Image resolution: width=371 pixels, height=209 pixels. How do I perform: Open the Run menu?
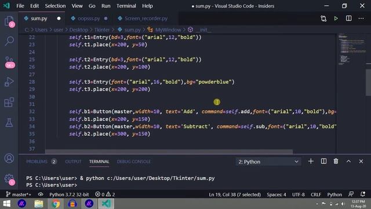point(106,6)
